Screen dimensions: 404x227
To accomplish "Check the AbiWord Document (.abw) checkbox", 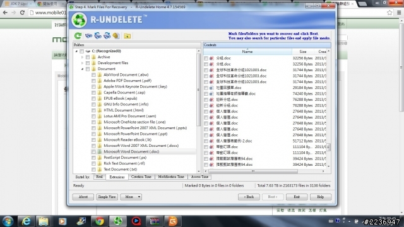I will coord(93,74).
